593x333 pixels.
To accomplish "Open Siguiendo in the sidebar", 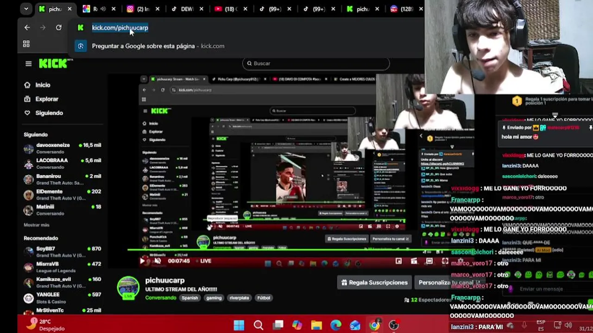I will (x=49, y=113).
